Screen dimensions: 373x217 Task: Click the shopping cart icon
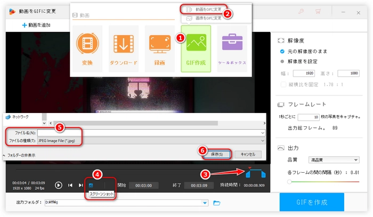pyautogui.click(x=319, y=10)
